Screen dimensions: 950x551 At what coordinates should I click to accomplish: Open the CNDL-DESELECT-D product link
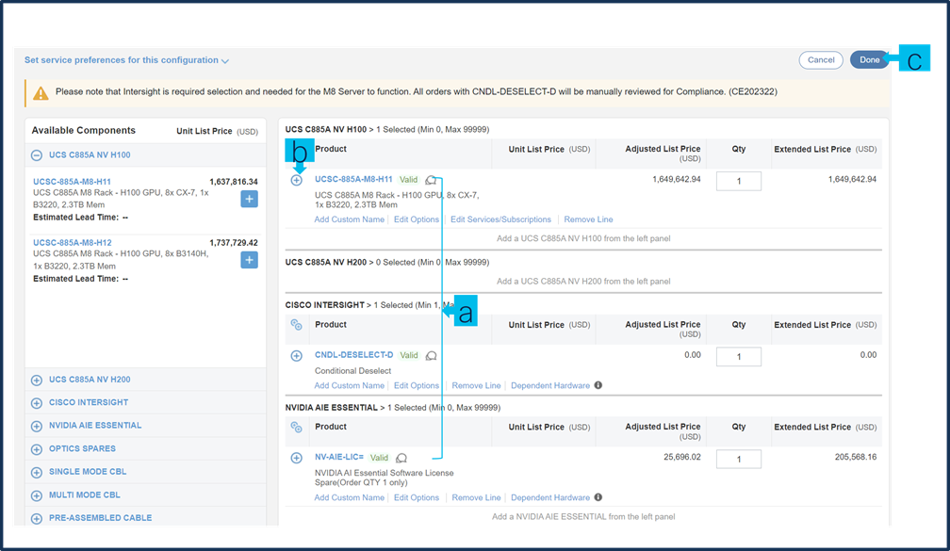(353, 355)
